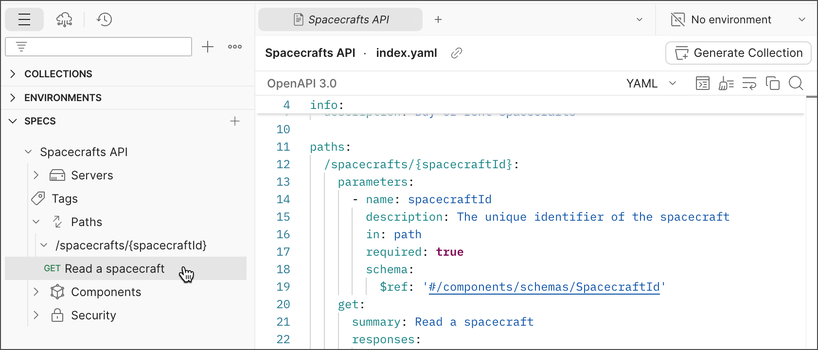818x350 pixels.
Task: Click the no-environment icon
Action: (x=677, y=19)
